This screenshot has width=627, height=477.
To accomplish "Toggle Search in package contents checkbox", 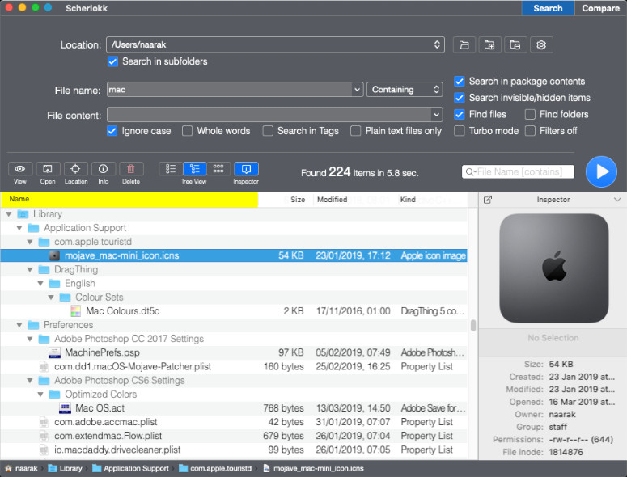I will [x=460, y=82].
